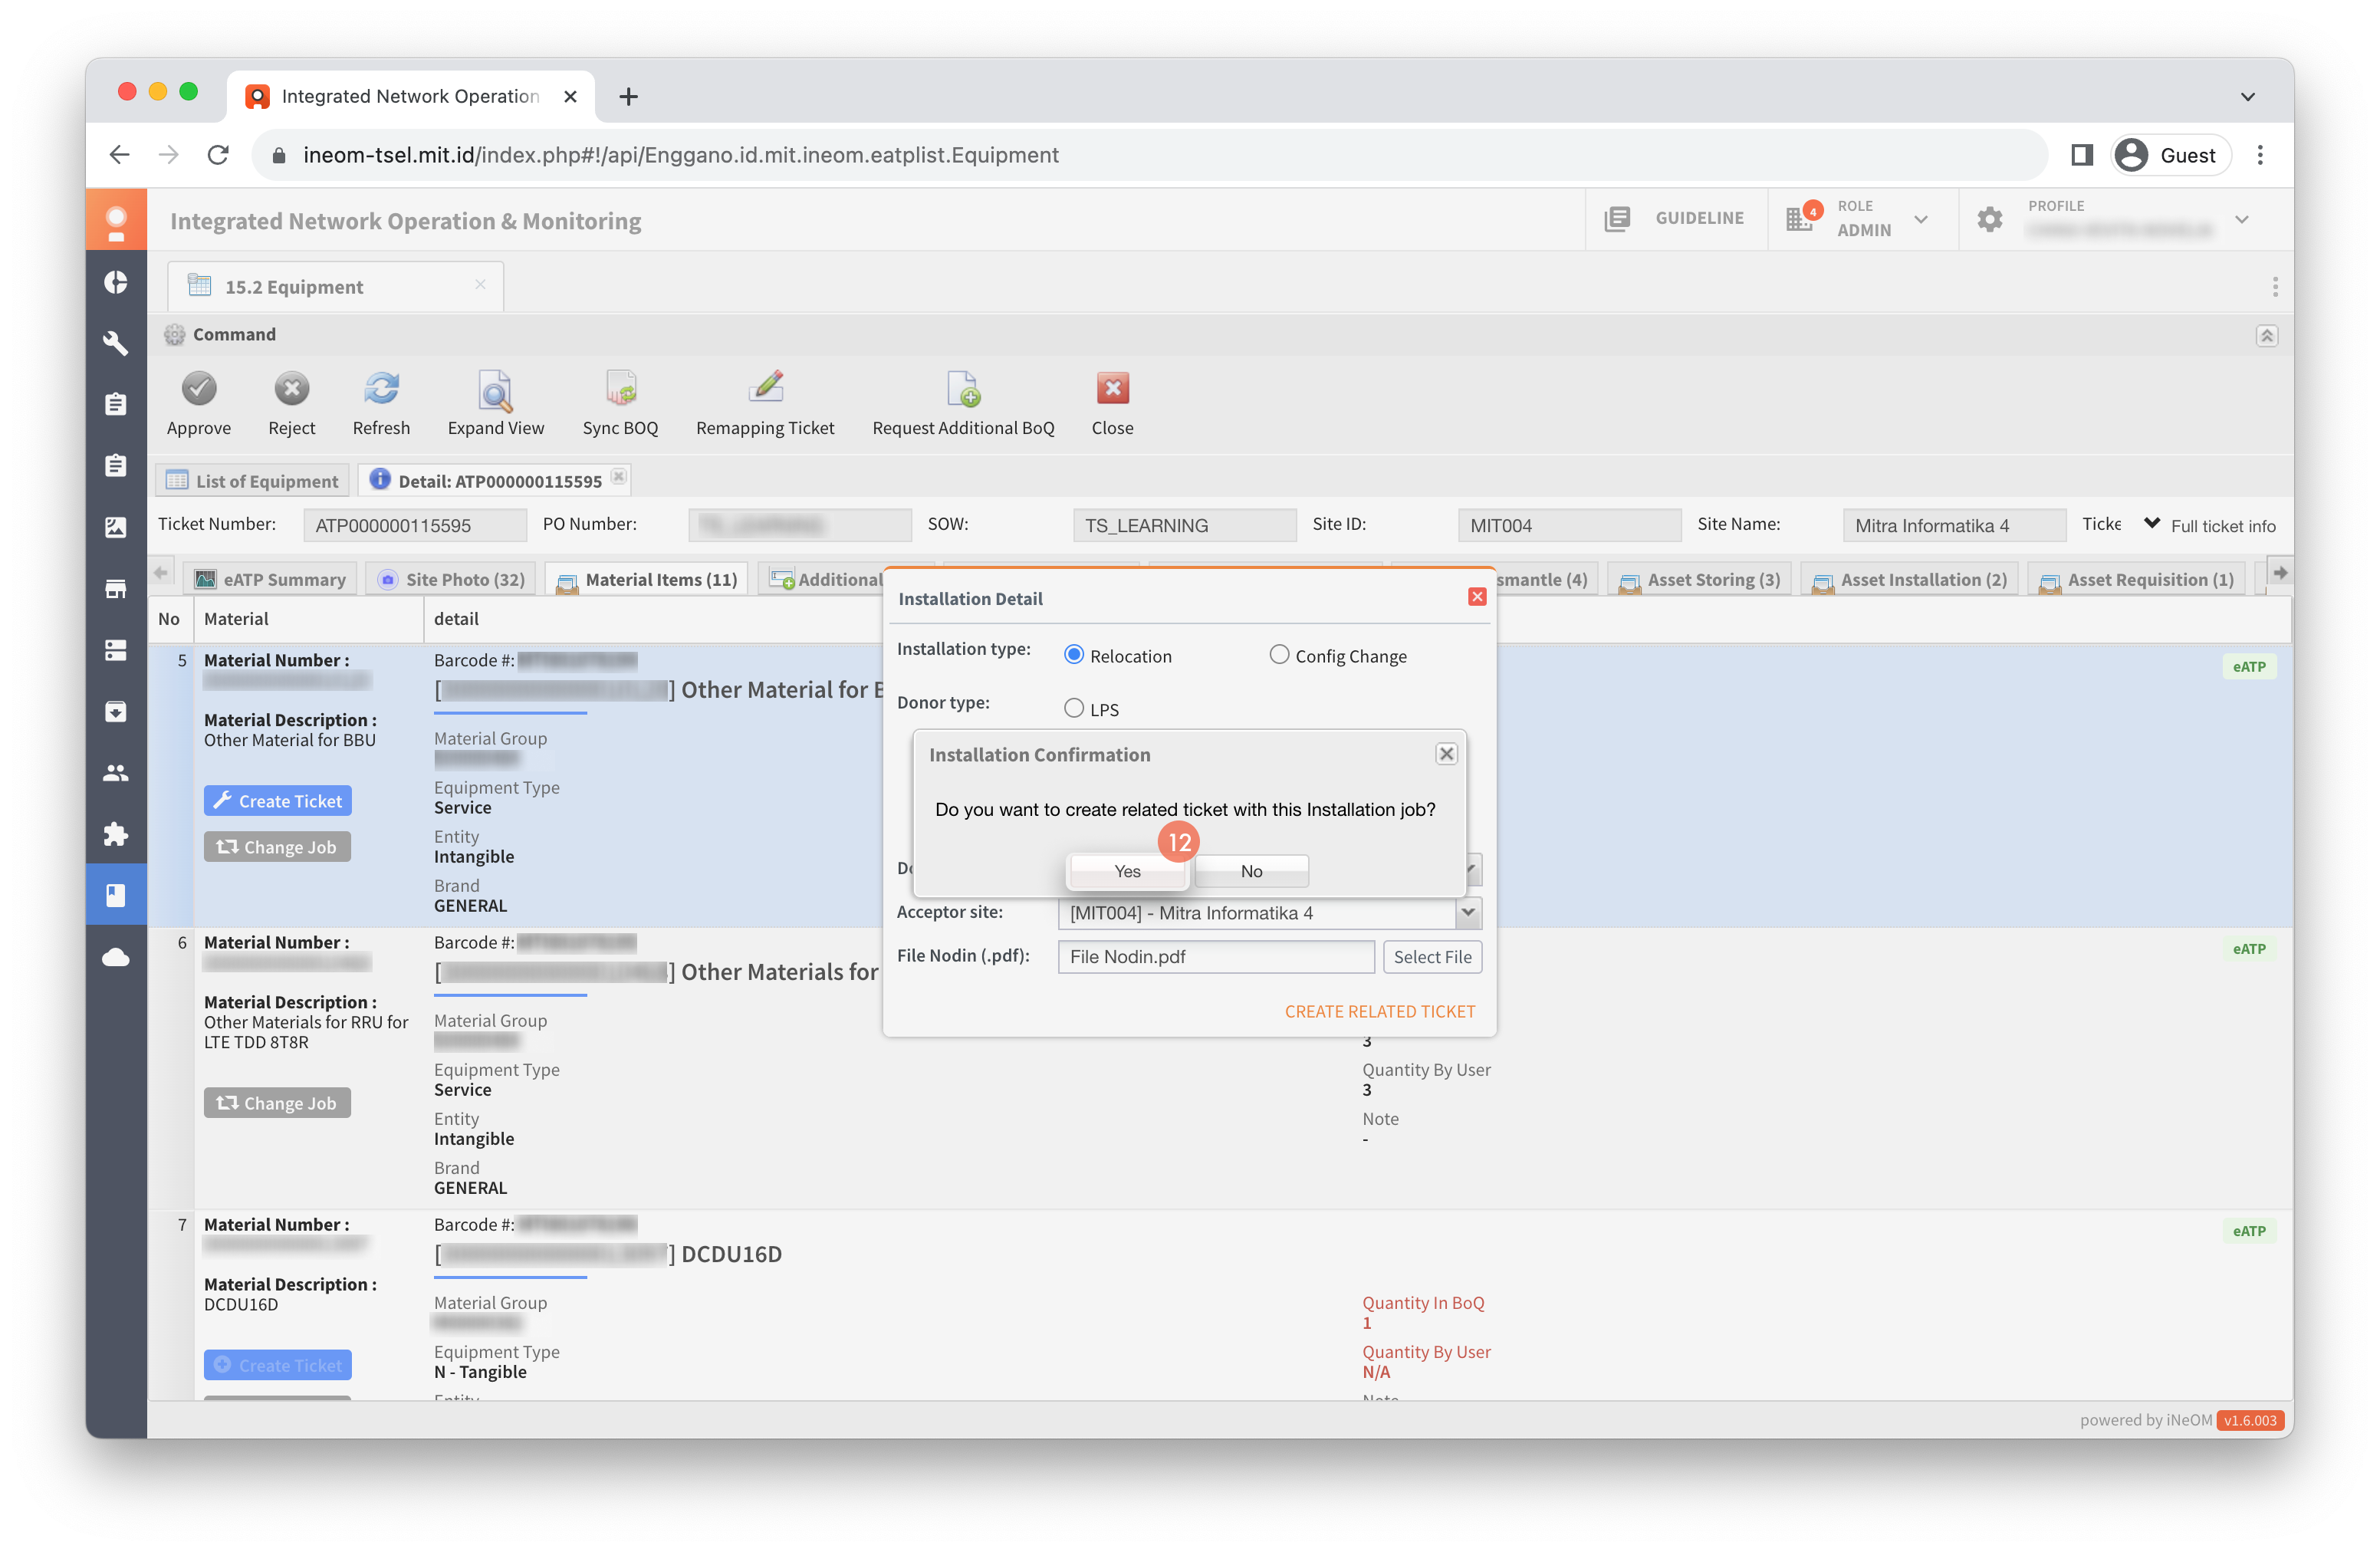Select the 15.2 Equipment tab
Viewport: 2380px width, 1552px height.
point(335,287)
